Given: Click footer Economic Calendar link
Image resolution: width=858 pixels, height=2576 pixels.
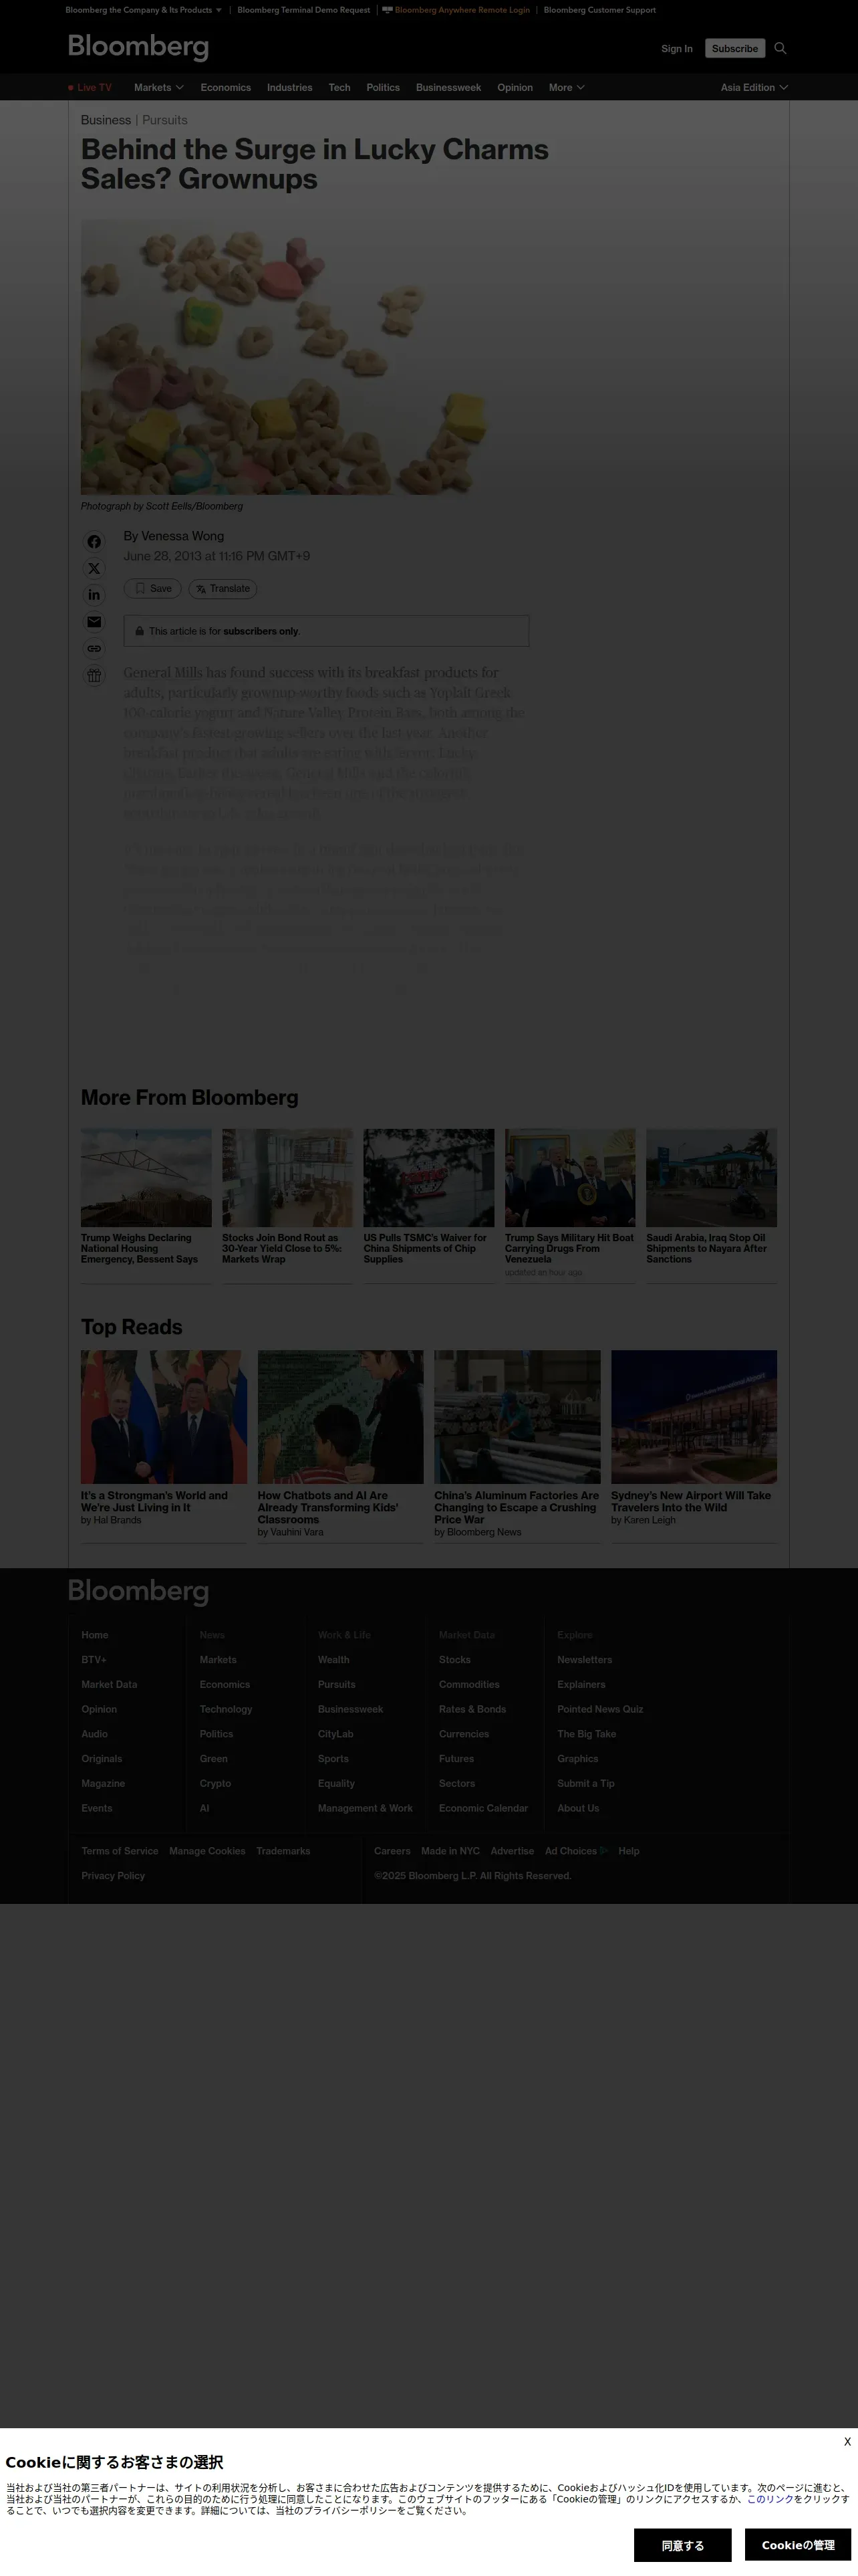Looking at the screenshot, I should [x=483, y=1808].
